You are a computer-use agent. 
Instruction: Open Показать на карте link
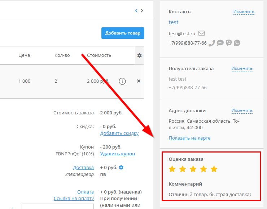point(189,138)
